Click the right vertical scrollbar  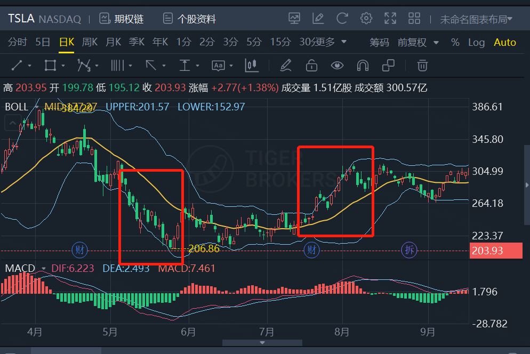[x=527, y=184]
